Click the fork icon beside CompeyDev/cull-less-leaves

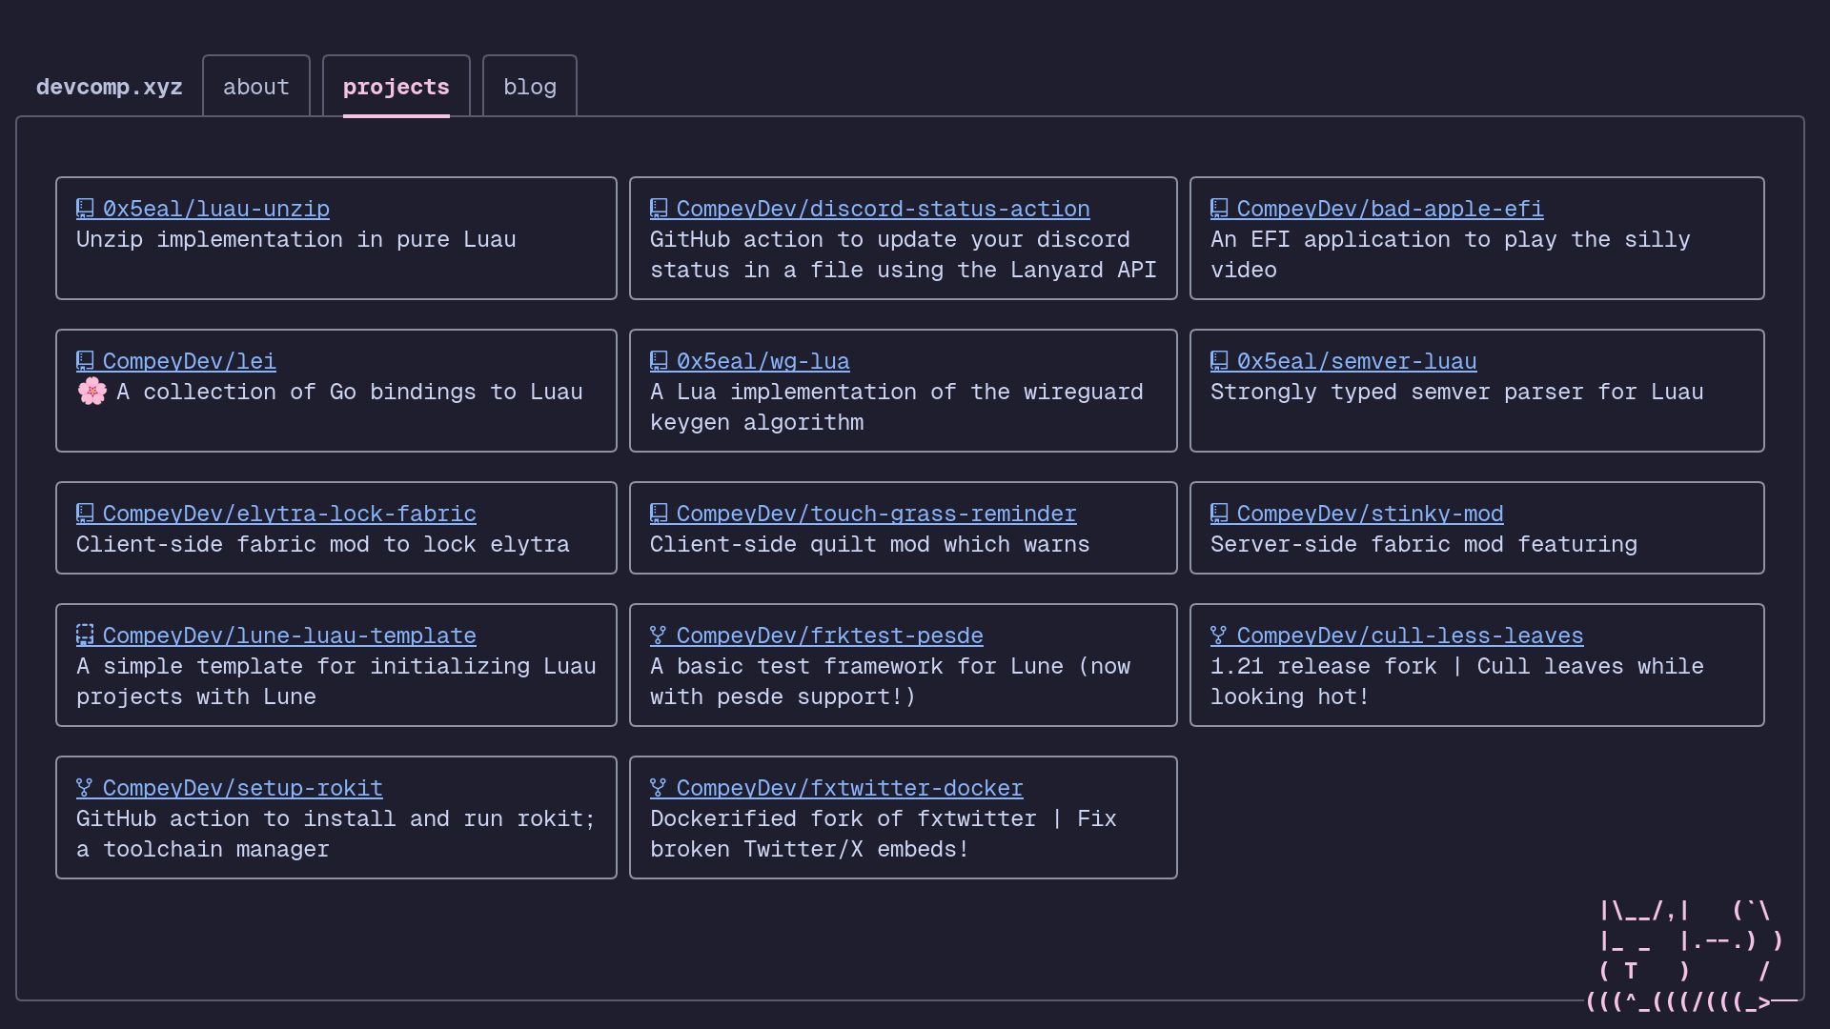(1219, 635)
